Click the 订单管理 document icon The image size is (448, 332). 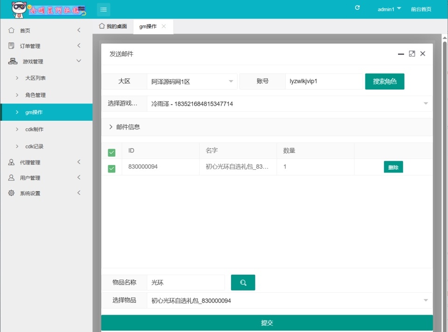(x=11, y=46)
